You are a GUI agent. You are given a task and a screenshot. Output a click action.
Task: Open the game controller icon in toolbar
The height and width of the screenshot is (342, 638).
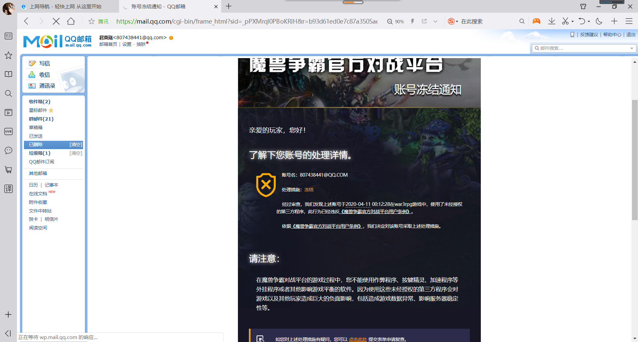536,21
